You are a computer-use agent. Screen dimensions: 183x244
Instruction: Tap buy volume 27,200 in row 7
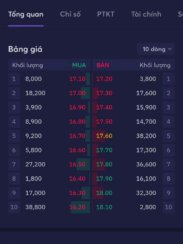(x=35, y=164)
